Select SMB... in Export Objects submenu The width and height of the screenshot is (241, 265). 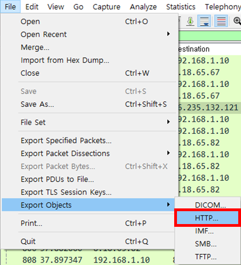point(207,243)
